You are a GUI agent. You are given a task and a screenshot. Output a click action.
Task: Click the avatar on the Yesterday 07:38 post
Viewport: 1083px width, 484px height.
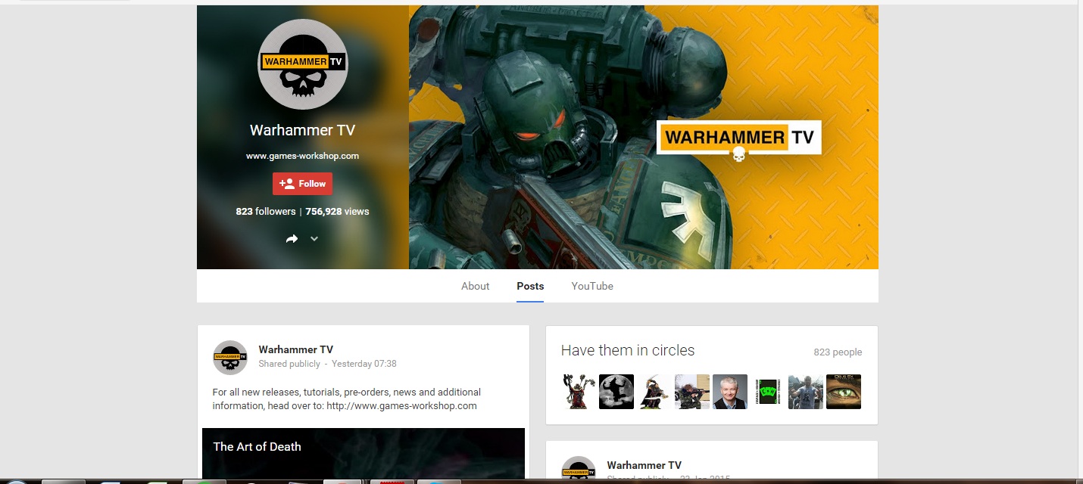tap(230, 358)
